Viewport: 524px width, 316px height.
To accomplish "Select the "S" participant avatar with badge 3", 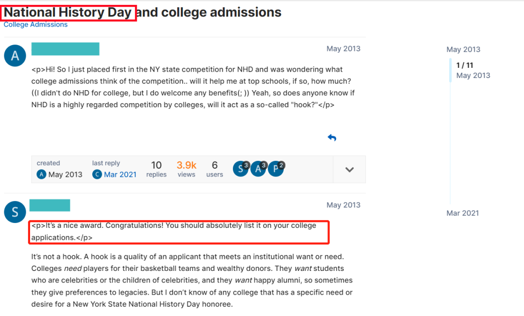I will tap(240, 169).
